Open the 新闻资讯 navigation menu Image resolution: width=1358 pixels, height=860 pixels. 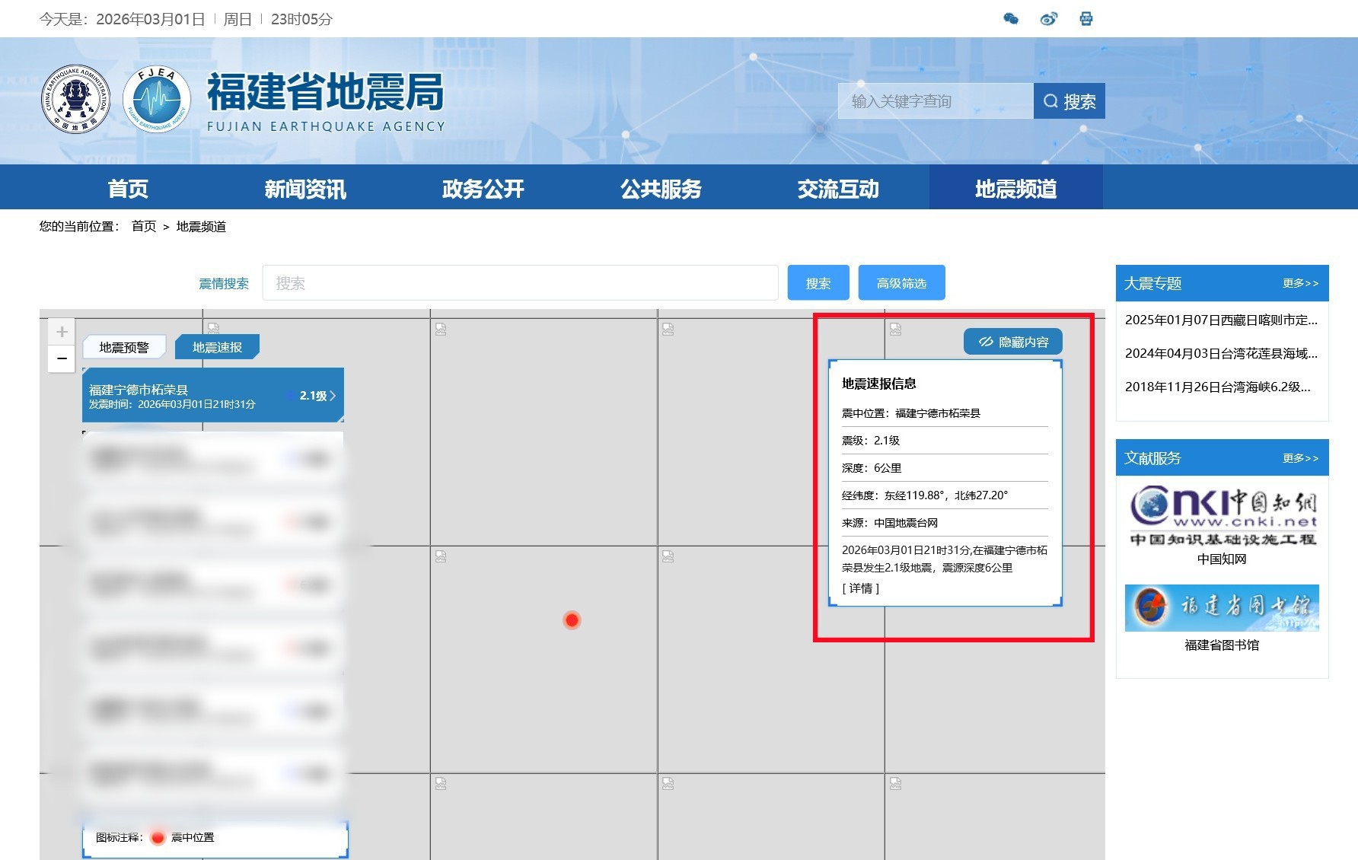pos(305,189)
